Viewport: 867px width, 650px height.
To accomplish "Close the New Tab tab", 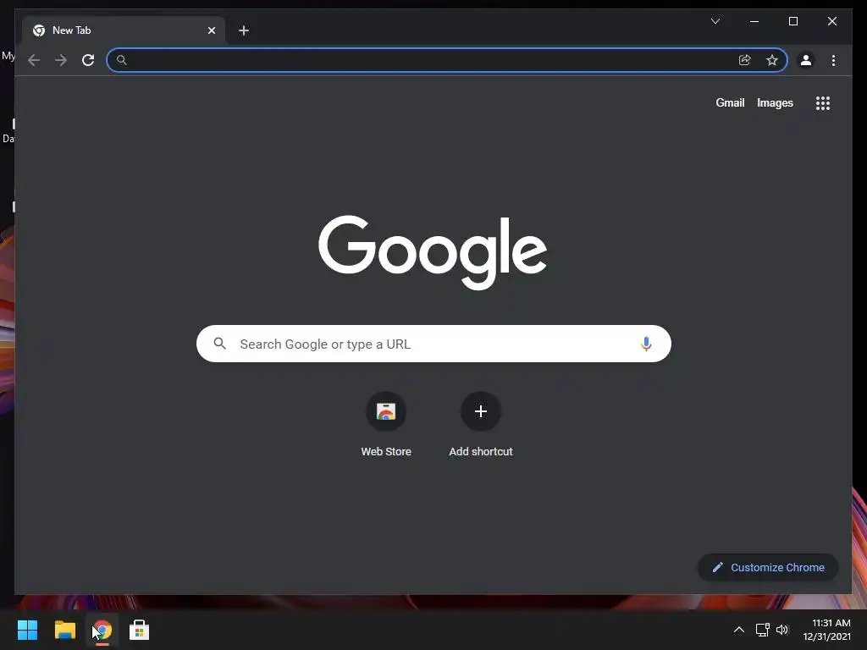I will (x=211, y=30).
